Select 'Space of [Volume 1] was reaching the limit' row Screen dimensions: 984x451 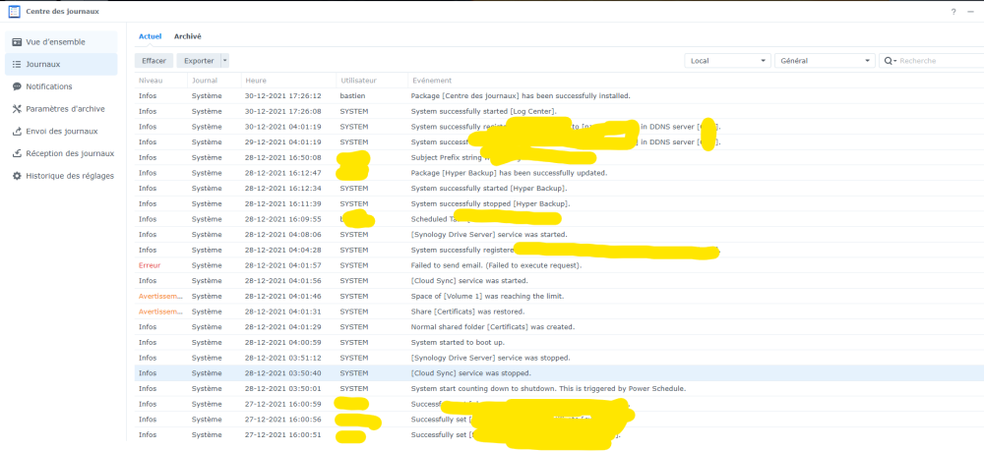[559, 296]
